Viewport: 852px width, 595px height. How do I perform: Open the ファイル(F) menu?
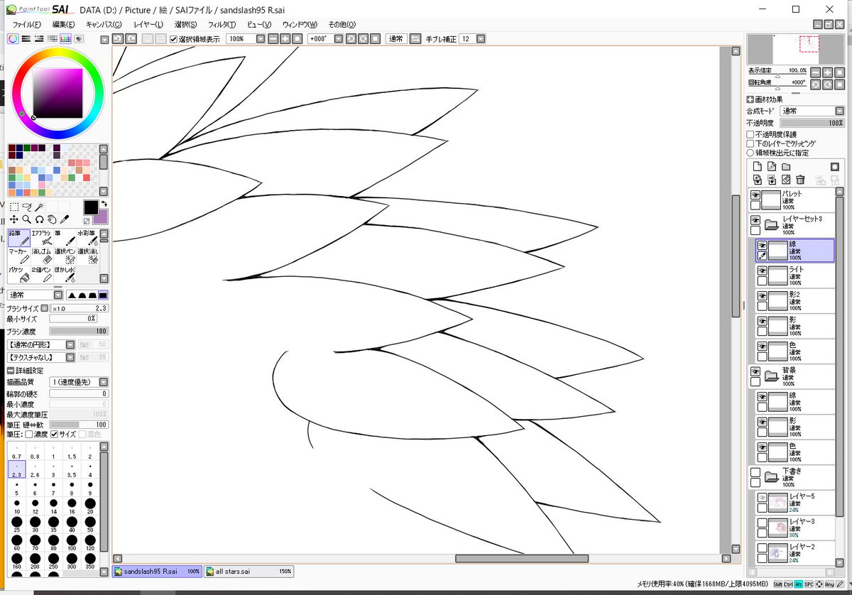26,24
